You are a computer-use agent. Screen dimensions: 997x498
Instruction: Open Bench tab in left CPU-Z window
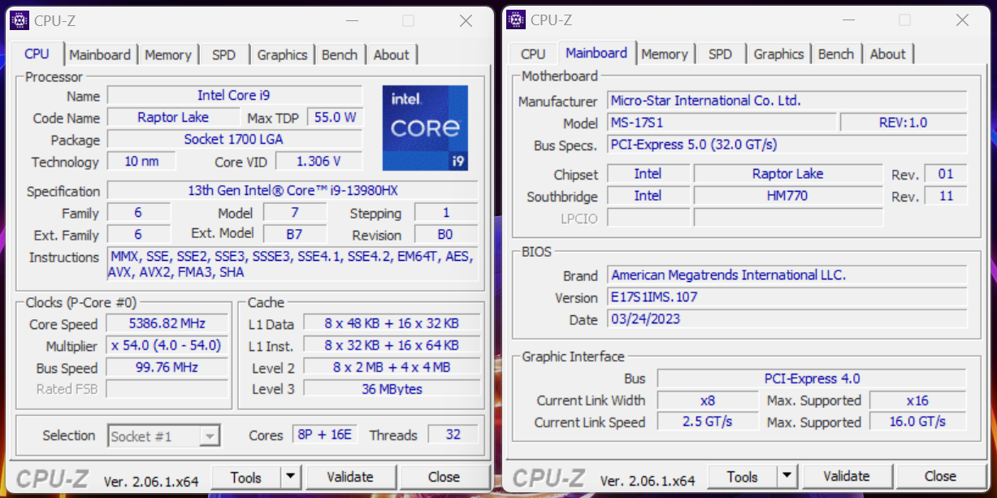point(339,54)
